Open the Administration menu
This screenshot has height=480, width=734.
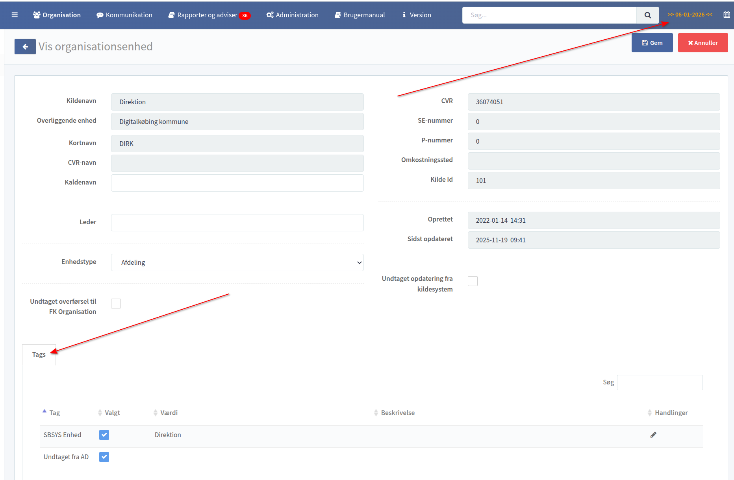tap(292, 15)
